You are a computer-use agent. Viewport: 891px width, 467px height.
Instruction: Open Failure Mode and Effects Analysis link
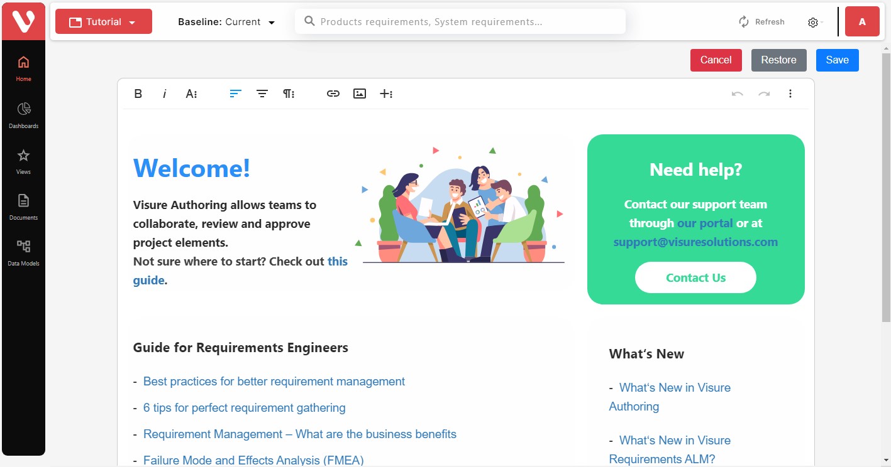[x=253, y=460]
